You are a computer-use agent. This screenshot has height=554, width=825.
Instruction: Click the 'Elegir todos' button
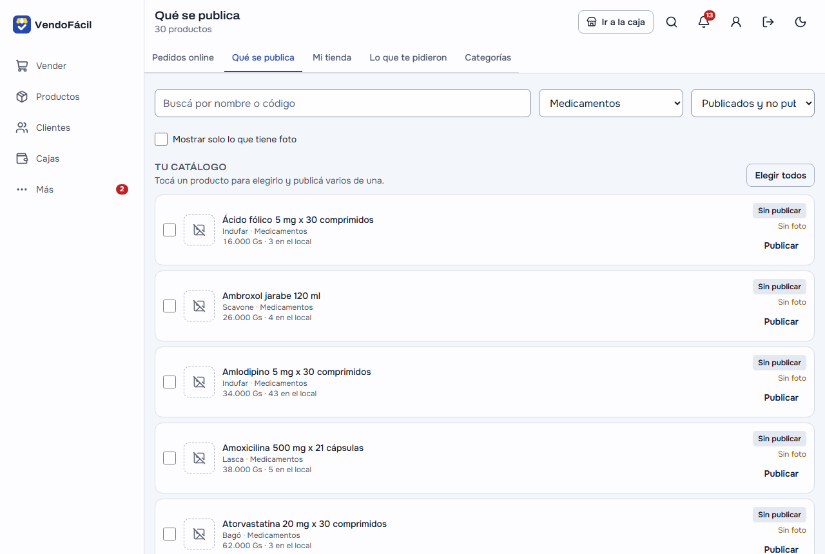tap(781, 175)
